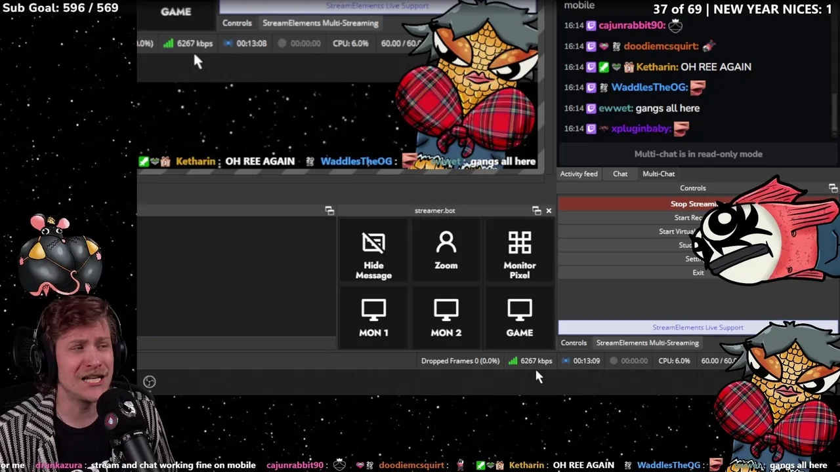
Task: Click username cajunrabbit90 in Multi-Chat
Action: point(633,26)
